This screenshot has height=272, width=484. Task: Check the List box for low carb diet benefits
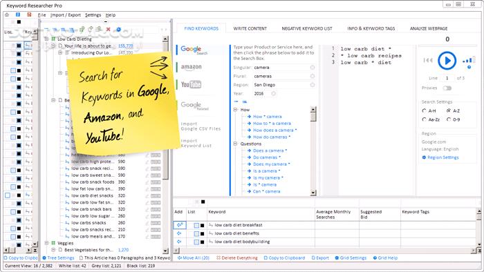[196, 234]
